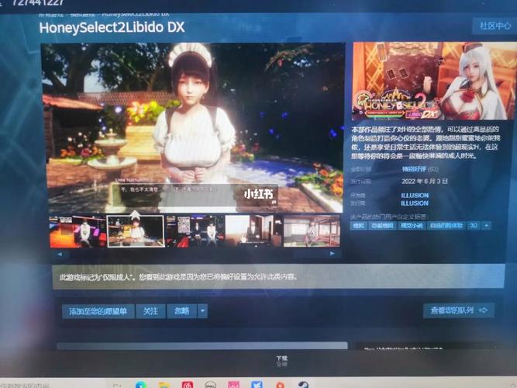Click the HoneySelect2Libido DX breadcrumb link
The image size is (517, 388).
136,14
